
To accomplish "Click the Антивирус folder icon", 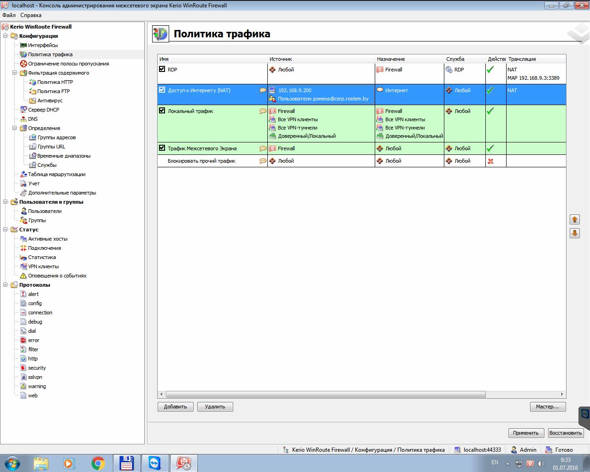I will click(32, 100).
